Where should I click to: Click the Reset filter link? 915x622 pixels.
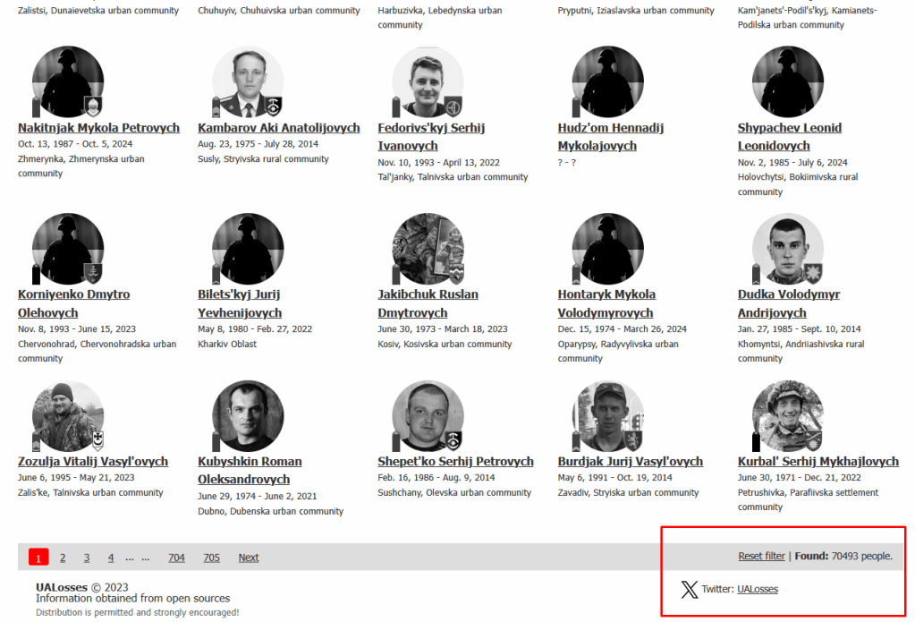pyautogui.click(x=761, y=556)
